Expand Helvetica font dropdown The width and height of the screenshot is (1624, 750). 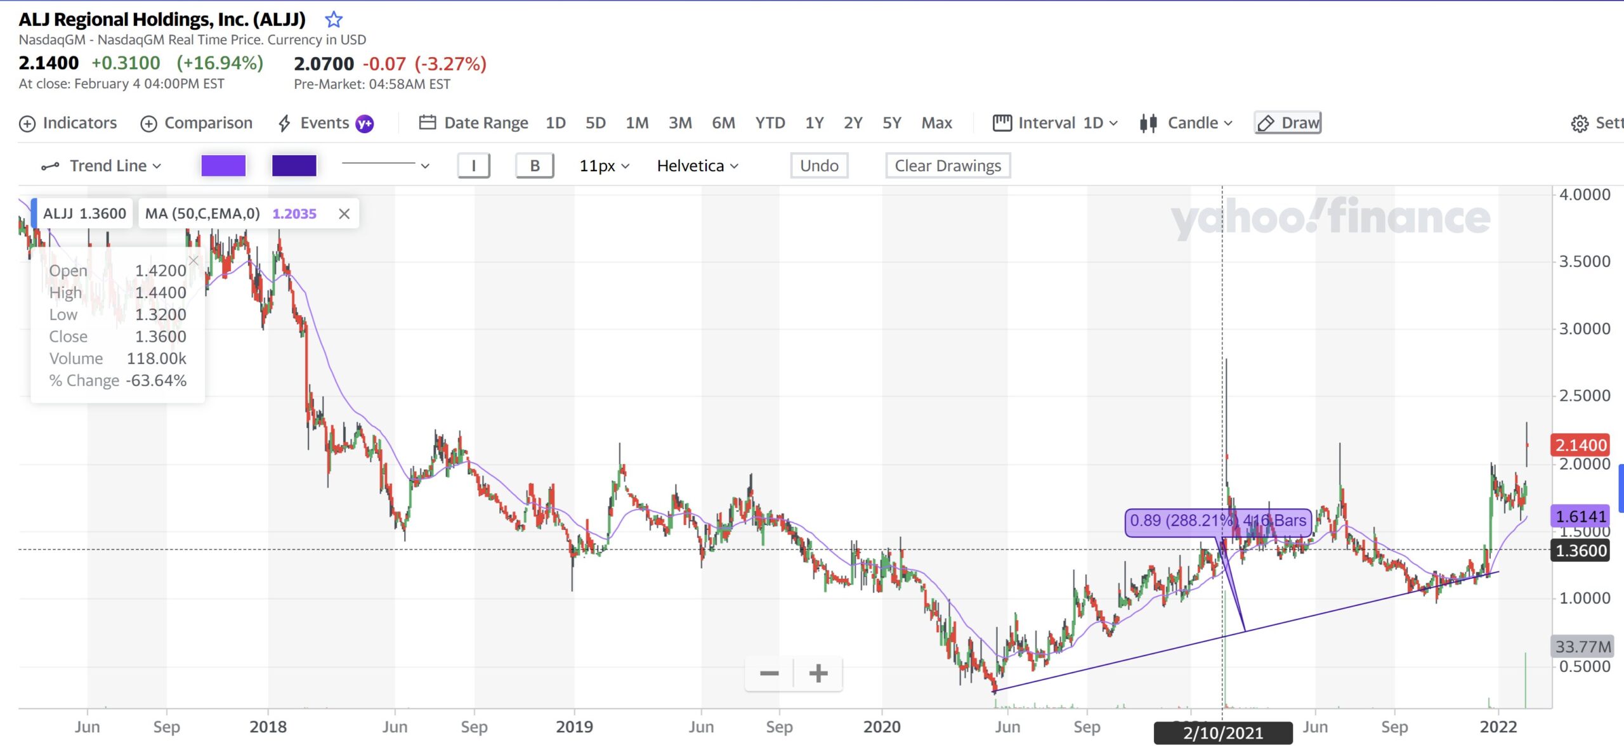698,166
